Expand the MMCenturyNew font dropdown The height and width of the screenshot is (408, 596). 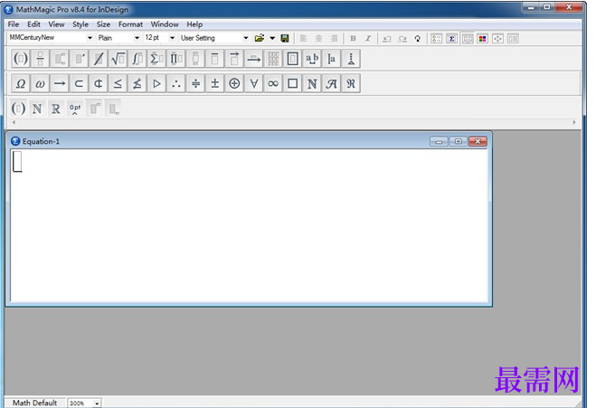[90, 38]
